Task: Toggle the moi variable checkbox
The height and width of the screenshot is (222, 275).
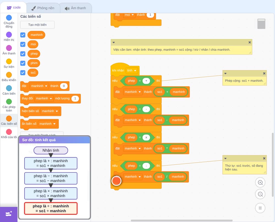Action: [23, 44]
